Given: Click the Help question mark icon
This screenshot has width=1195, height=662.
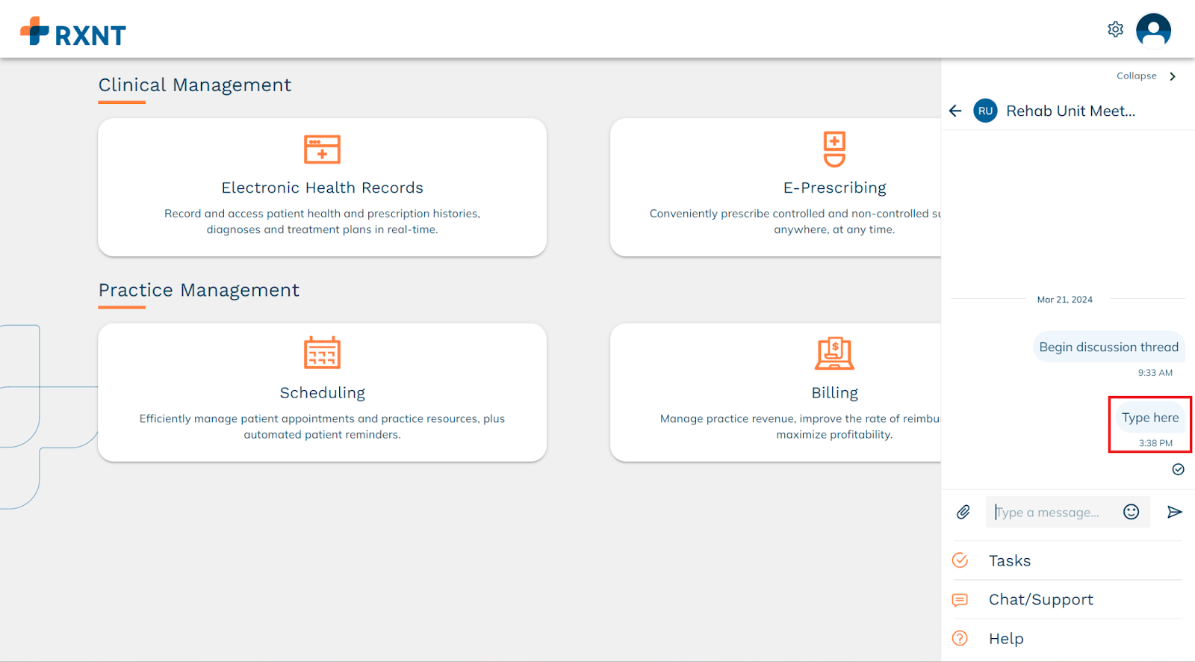Looking at the screenshot, I should click(960, 638).
